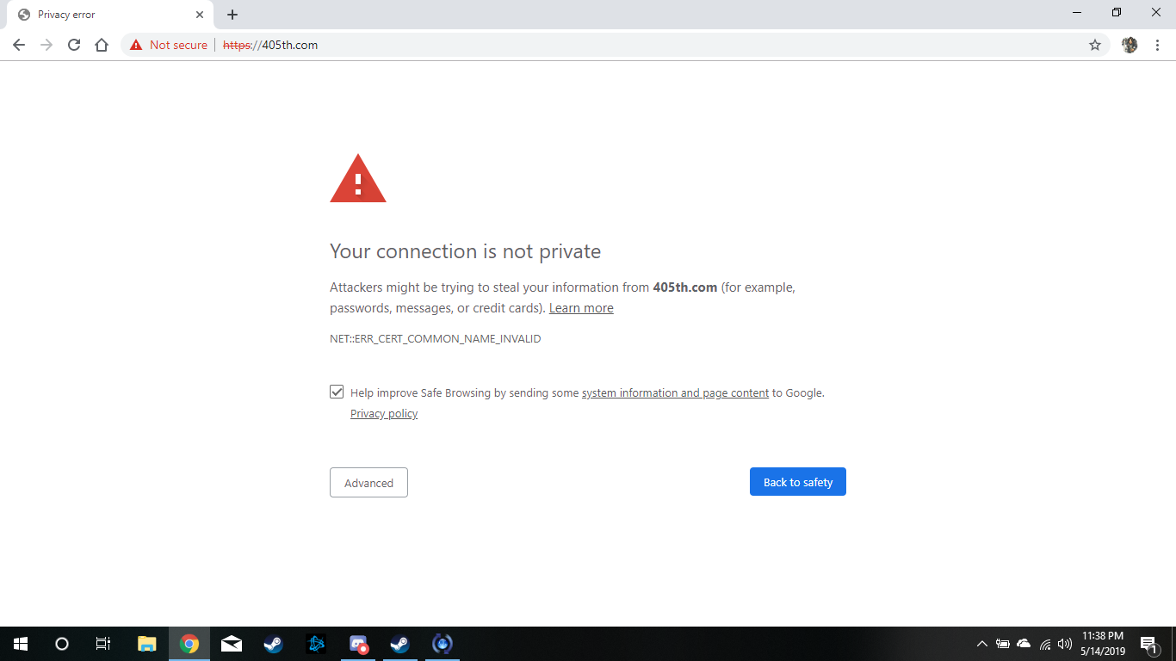This screenshot has width=1176, height=661.
Task: Open OneDrive cloud icon in system tray
Action: coord(1024,644)
